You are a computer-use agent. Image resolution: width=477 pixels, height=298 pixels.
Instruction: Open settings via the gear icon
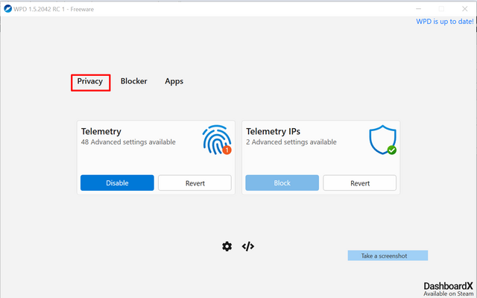227,247
